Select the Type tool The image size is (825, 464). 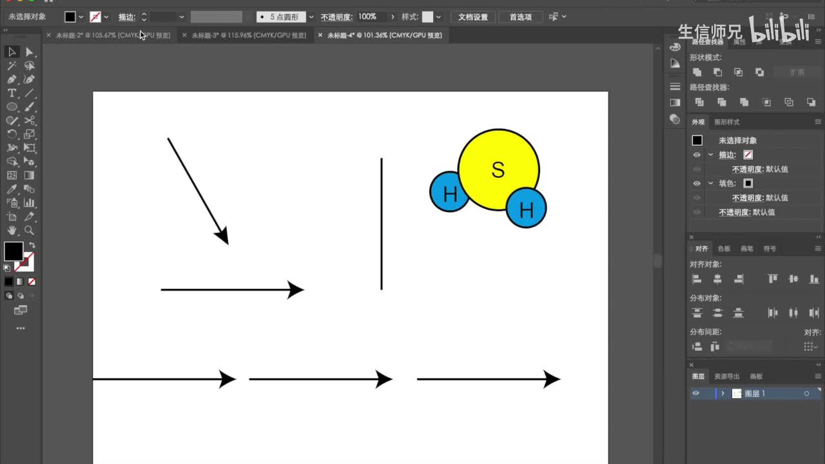click(x=12, y=93)
